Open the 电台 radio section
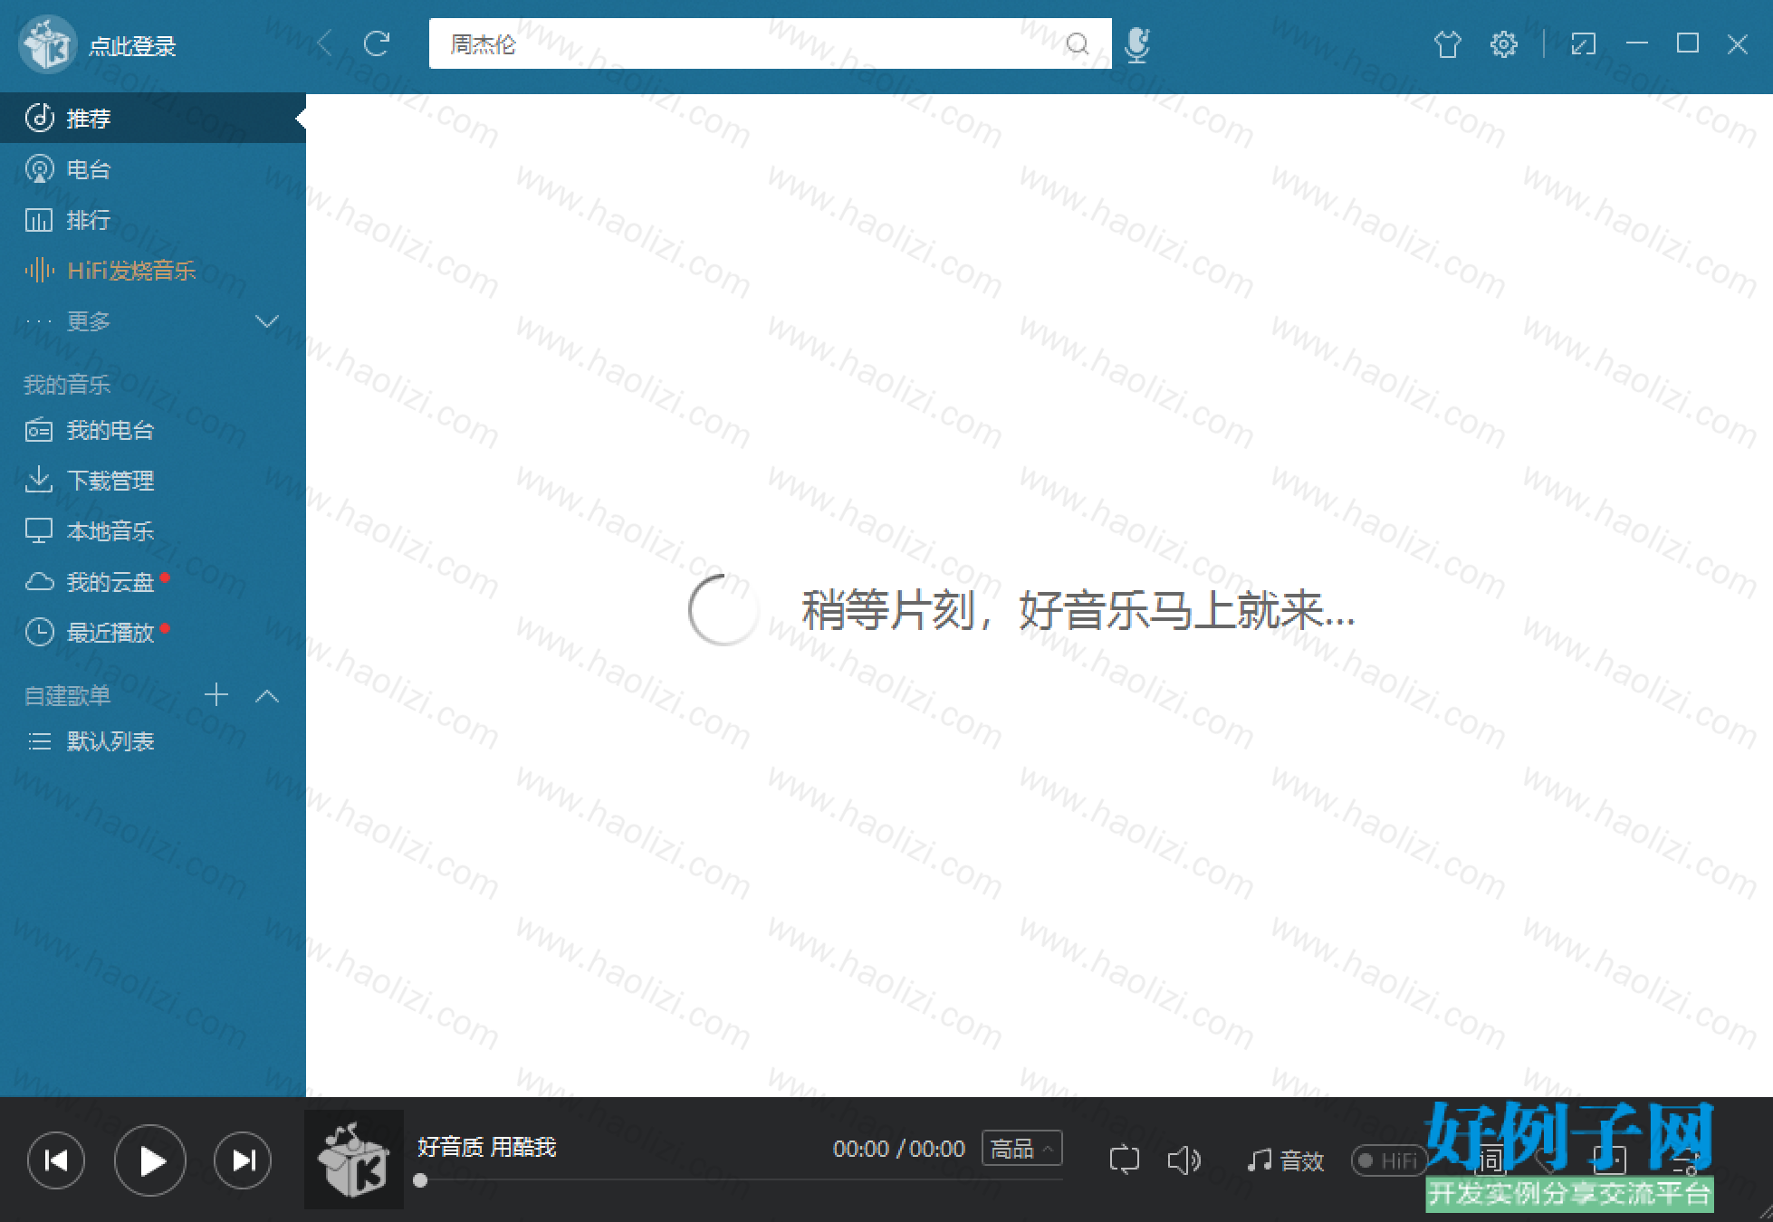 (153, 169)
